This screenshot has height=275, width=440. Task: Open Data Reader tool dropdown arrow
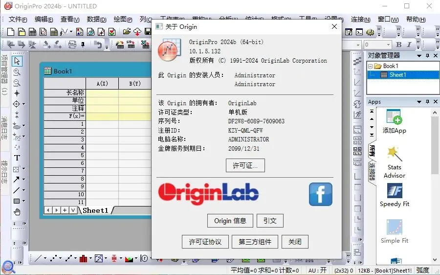[x=23, y=104]
